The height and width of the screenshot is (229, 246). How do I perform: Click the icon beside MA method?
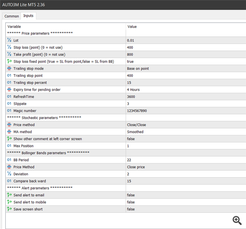pyautogui.click(x=9, y=132)
